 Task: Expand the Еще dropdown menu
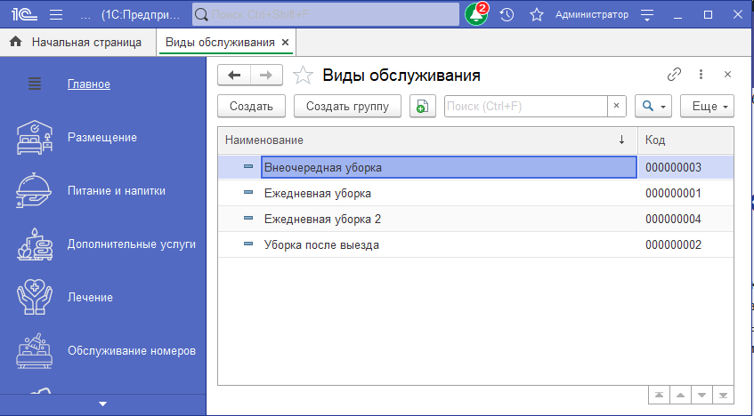point(709,107)
